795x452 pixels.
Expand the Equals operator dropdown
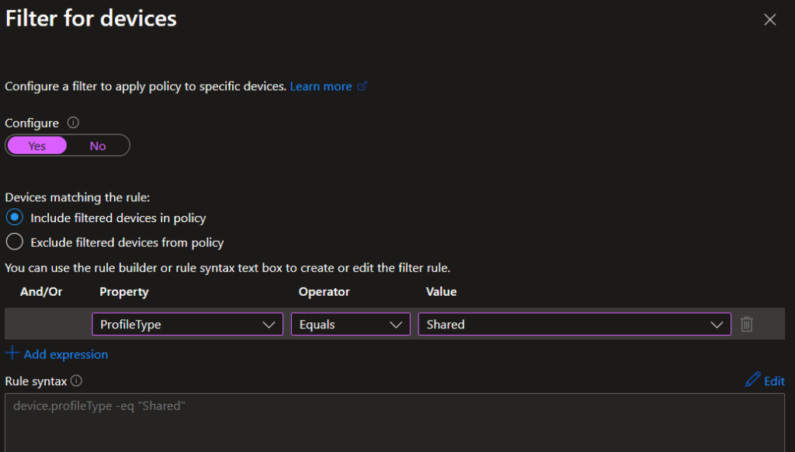click(350, 325)
